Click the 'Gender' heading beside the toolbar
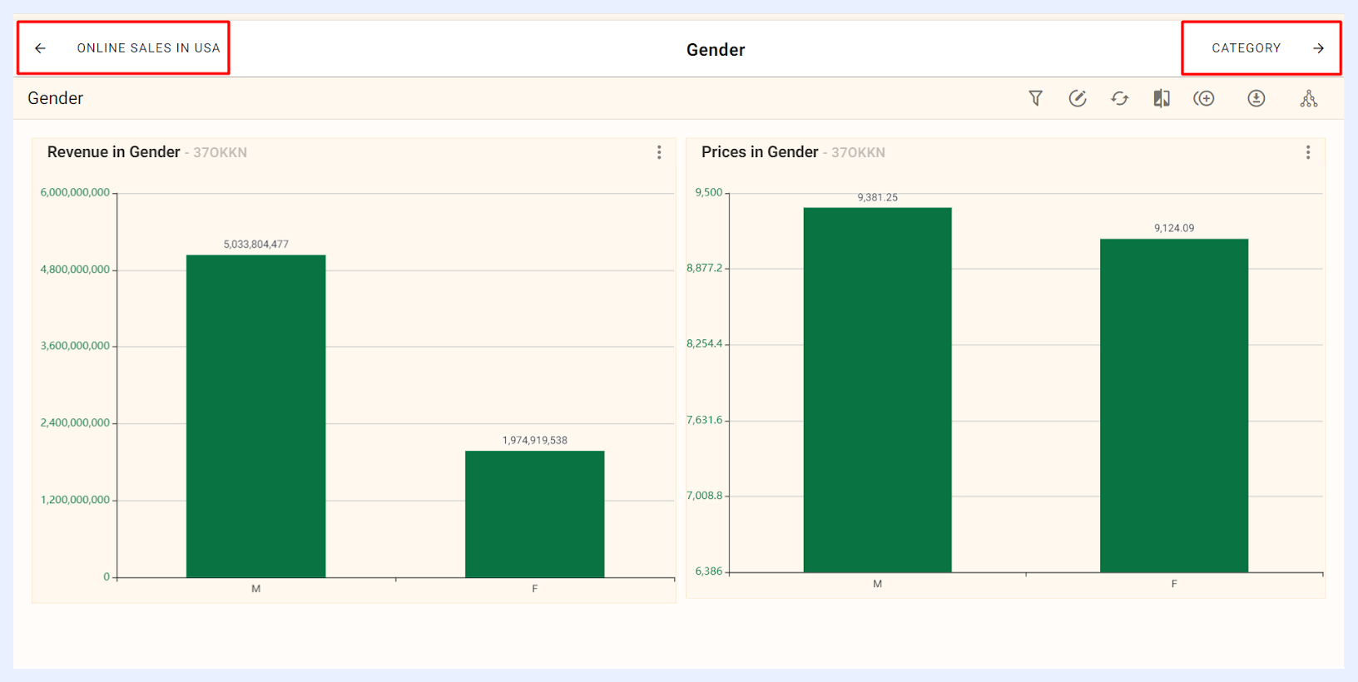The image size is (1358, 682). pyautogui.click(x=56, y=98)
